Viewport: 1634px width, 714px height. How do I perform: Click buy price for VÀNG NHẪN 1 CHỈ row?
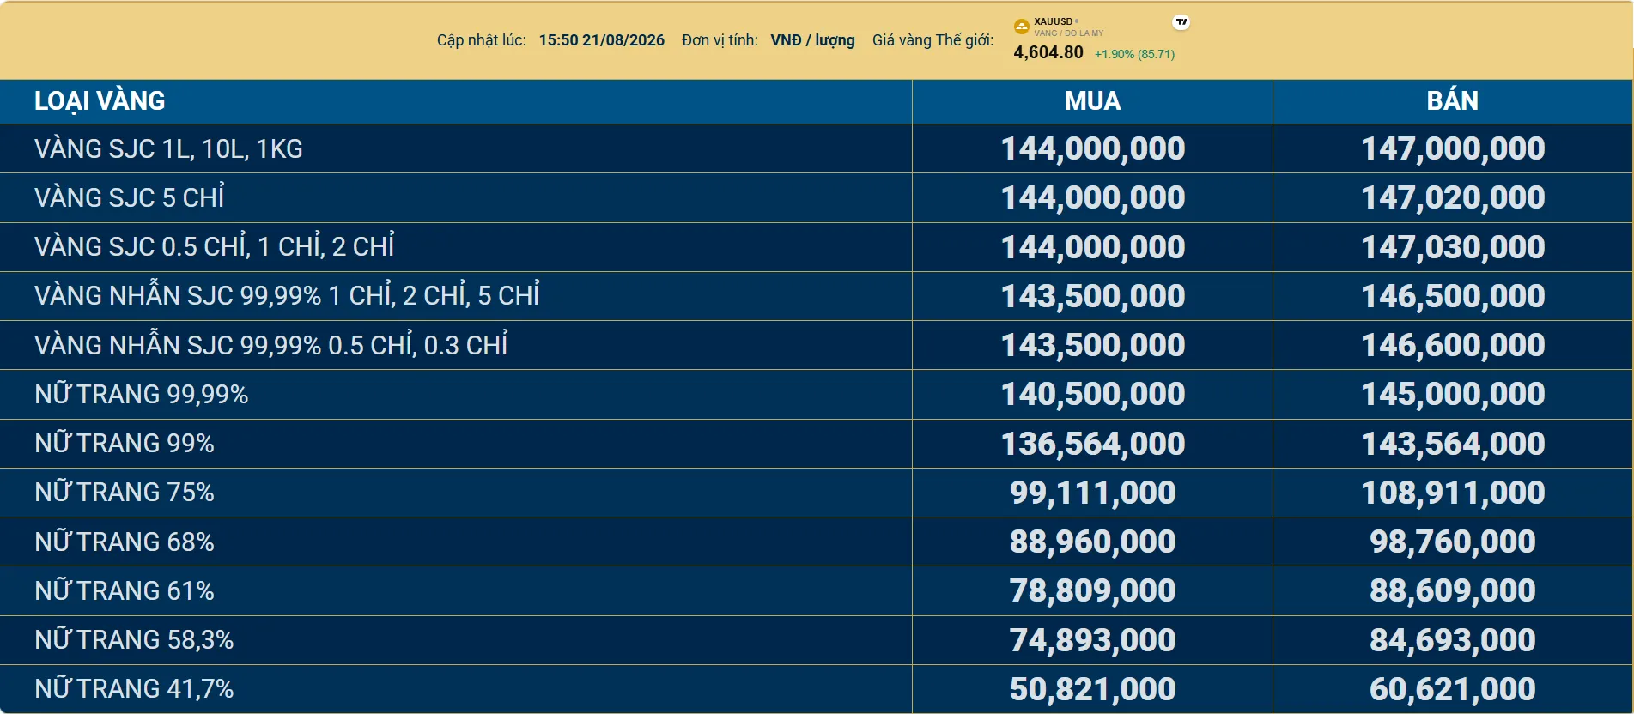tap(1093, 296)
